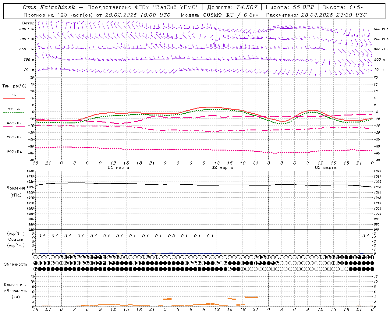Click the "Рассчитано: 28.02.2025 22:39 UTC" timestamp
Image resolution: width=390 pixels, height=312 pixels.
[x=316, y=15]
